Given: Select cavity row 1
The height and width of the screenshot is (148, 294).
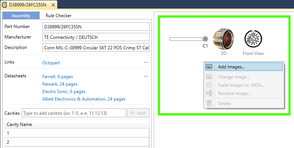Looking at the screenshot, I should click(77, 133).
